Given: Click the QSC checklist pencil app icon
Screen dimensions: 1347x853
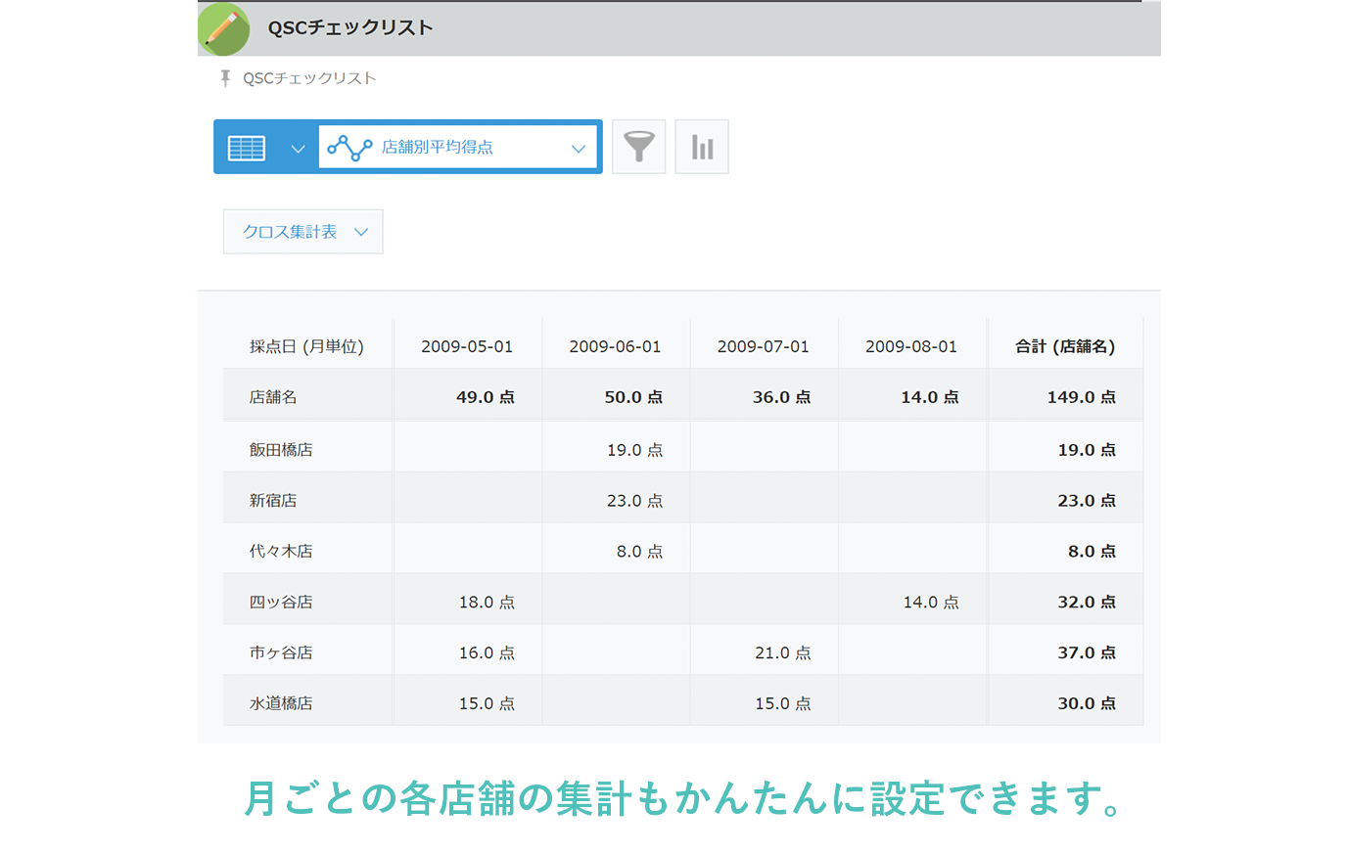Looking at the screenshot, I should click(223, 28).
